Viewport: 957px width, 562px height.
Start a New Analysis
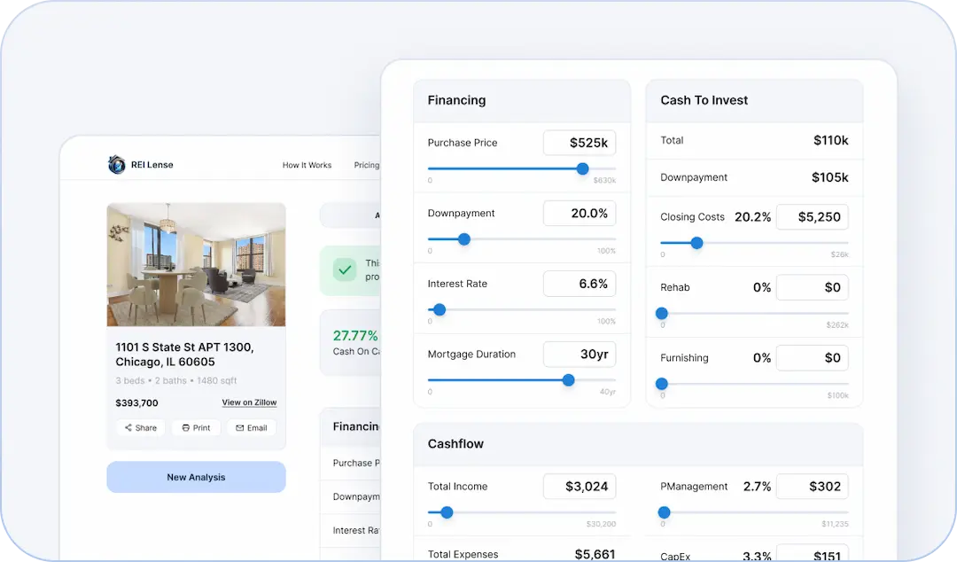point(196,477)
